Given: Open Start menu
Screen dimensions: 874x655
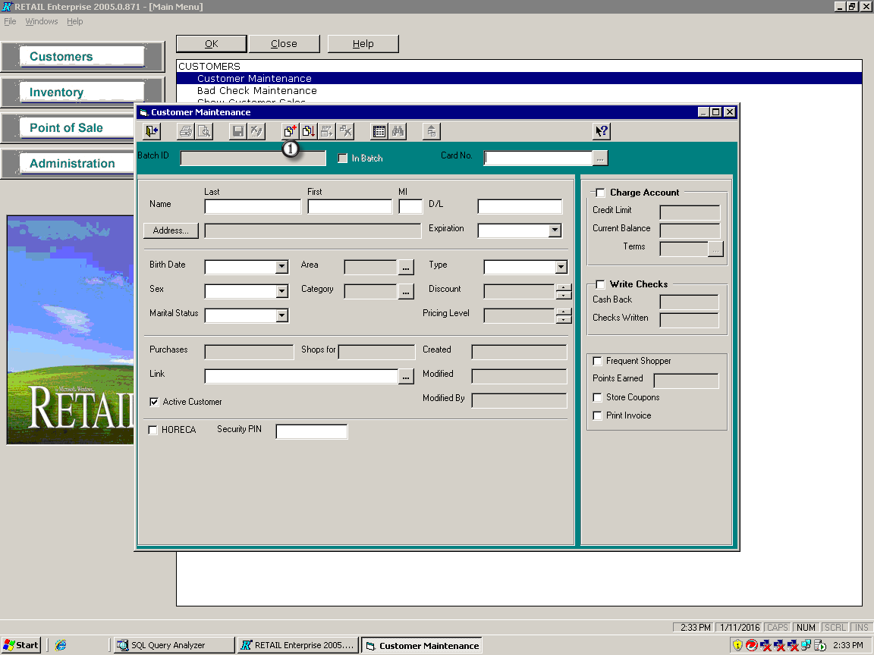Looking at the screenshot, I should point(21,645).
